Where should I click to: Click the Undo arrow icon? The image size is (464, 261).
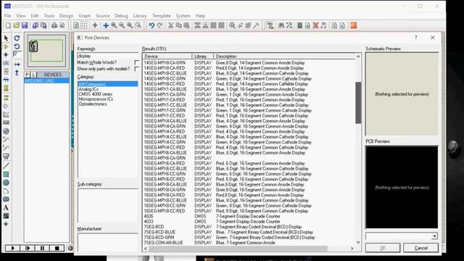pos(152,25)
